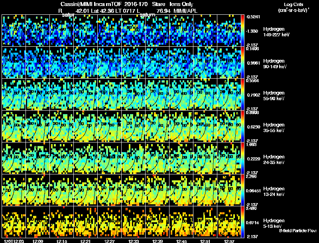Click the color bar beside the 24-35 keV row
Screen dimensions: 319x243
[x=242, y=158]
